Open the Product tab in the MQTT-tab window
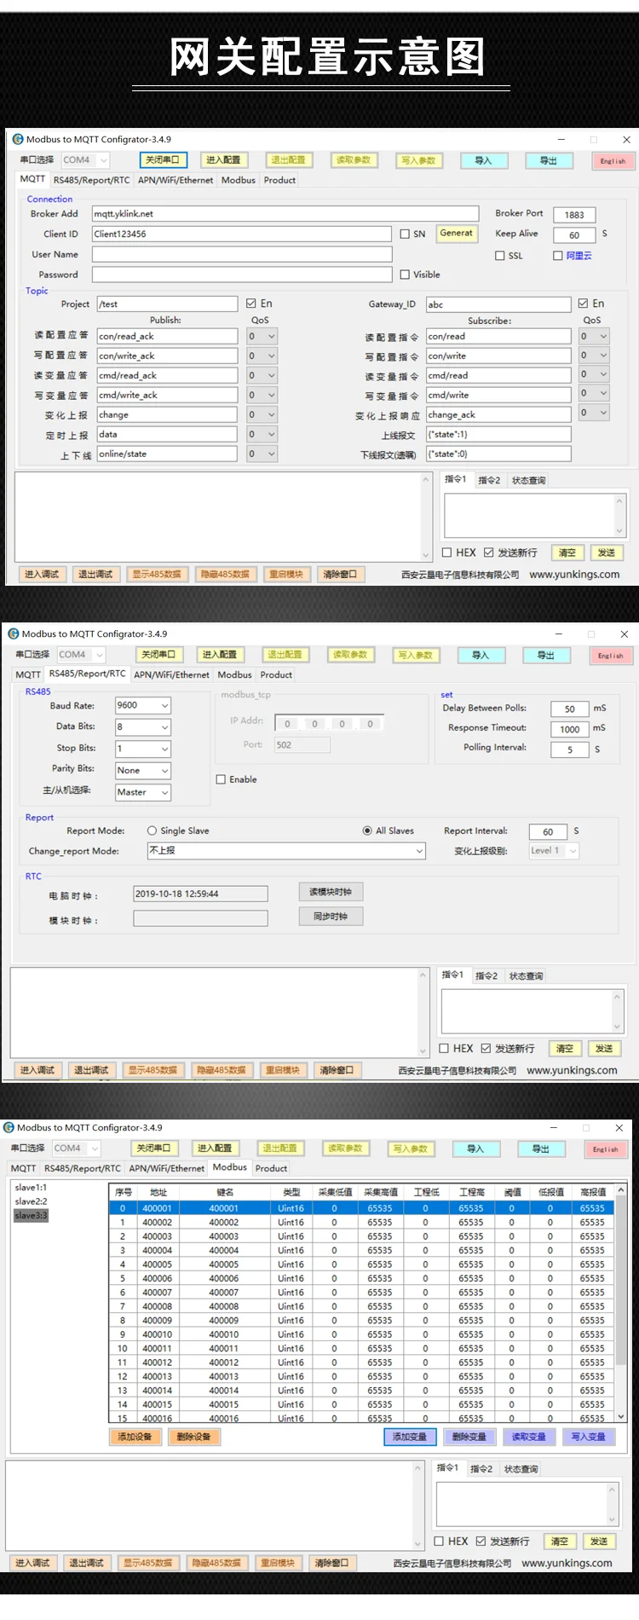This screenshot has width=639, height=1620. coord(279,180)
